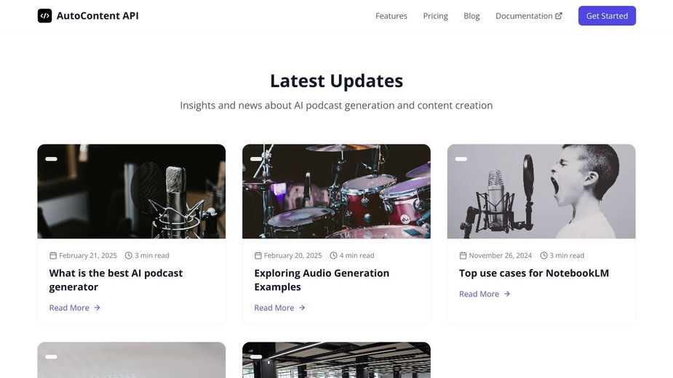Click the studio microphone thumbnail image

pyautogui.click(x=132, y=191)
